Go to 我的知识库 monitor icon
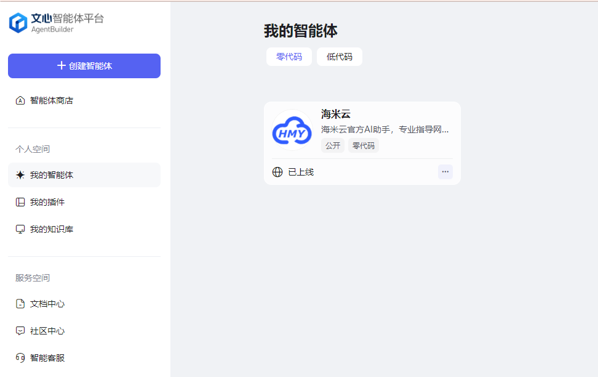Image resolution: width=598 pixels, height=377 pixels. click(x=20, y=229)
